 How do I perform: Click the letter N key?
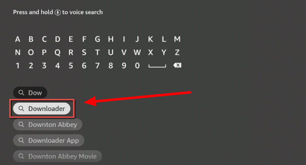point(18,53)
